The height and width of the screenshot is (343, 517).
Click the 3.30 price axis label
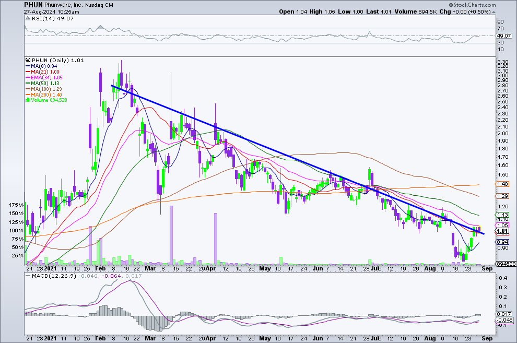click(x=503, y=62)
